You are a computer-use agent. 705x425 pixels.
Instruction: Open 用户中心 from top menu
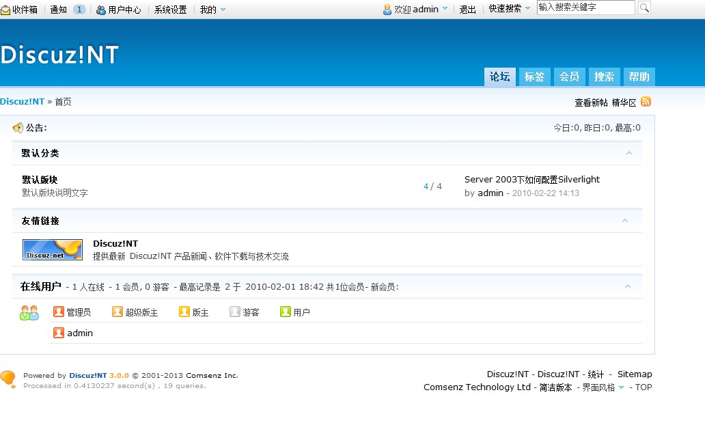124,10
